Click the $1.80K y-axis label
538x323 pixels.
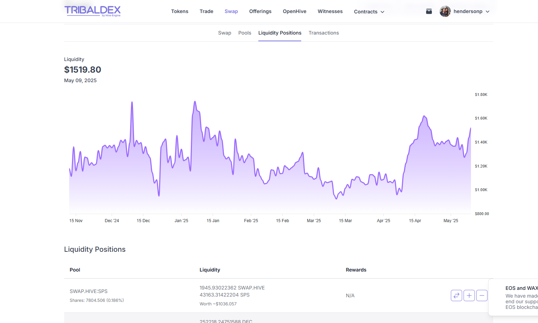pos(481,95)
